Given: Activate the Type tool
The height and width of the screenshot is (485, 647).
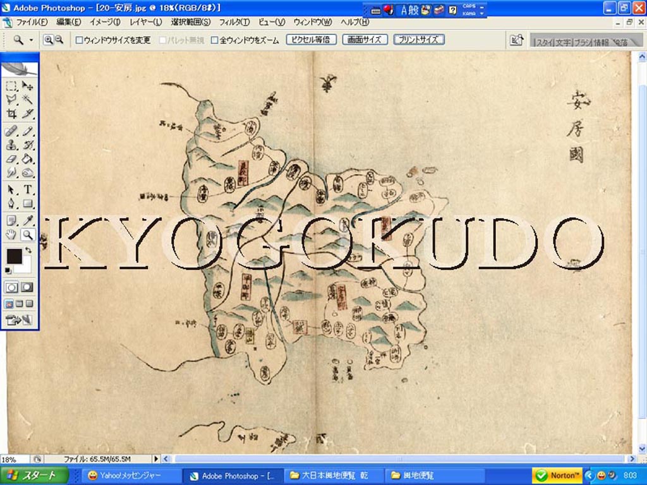Looking at the screenshot, I should click(27, 189).
